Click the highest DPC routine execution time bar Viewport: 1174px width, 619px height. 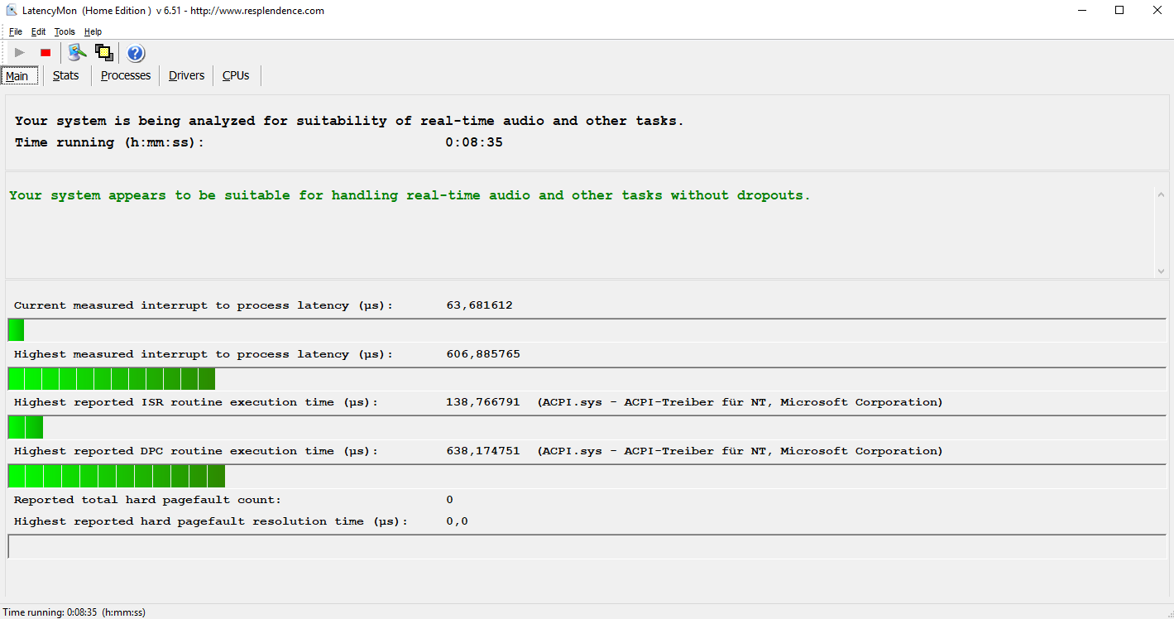pos(117,477)
